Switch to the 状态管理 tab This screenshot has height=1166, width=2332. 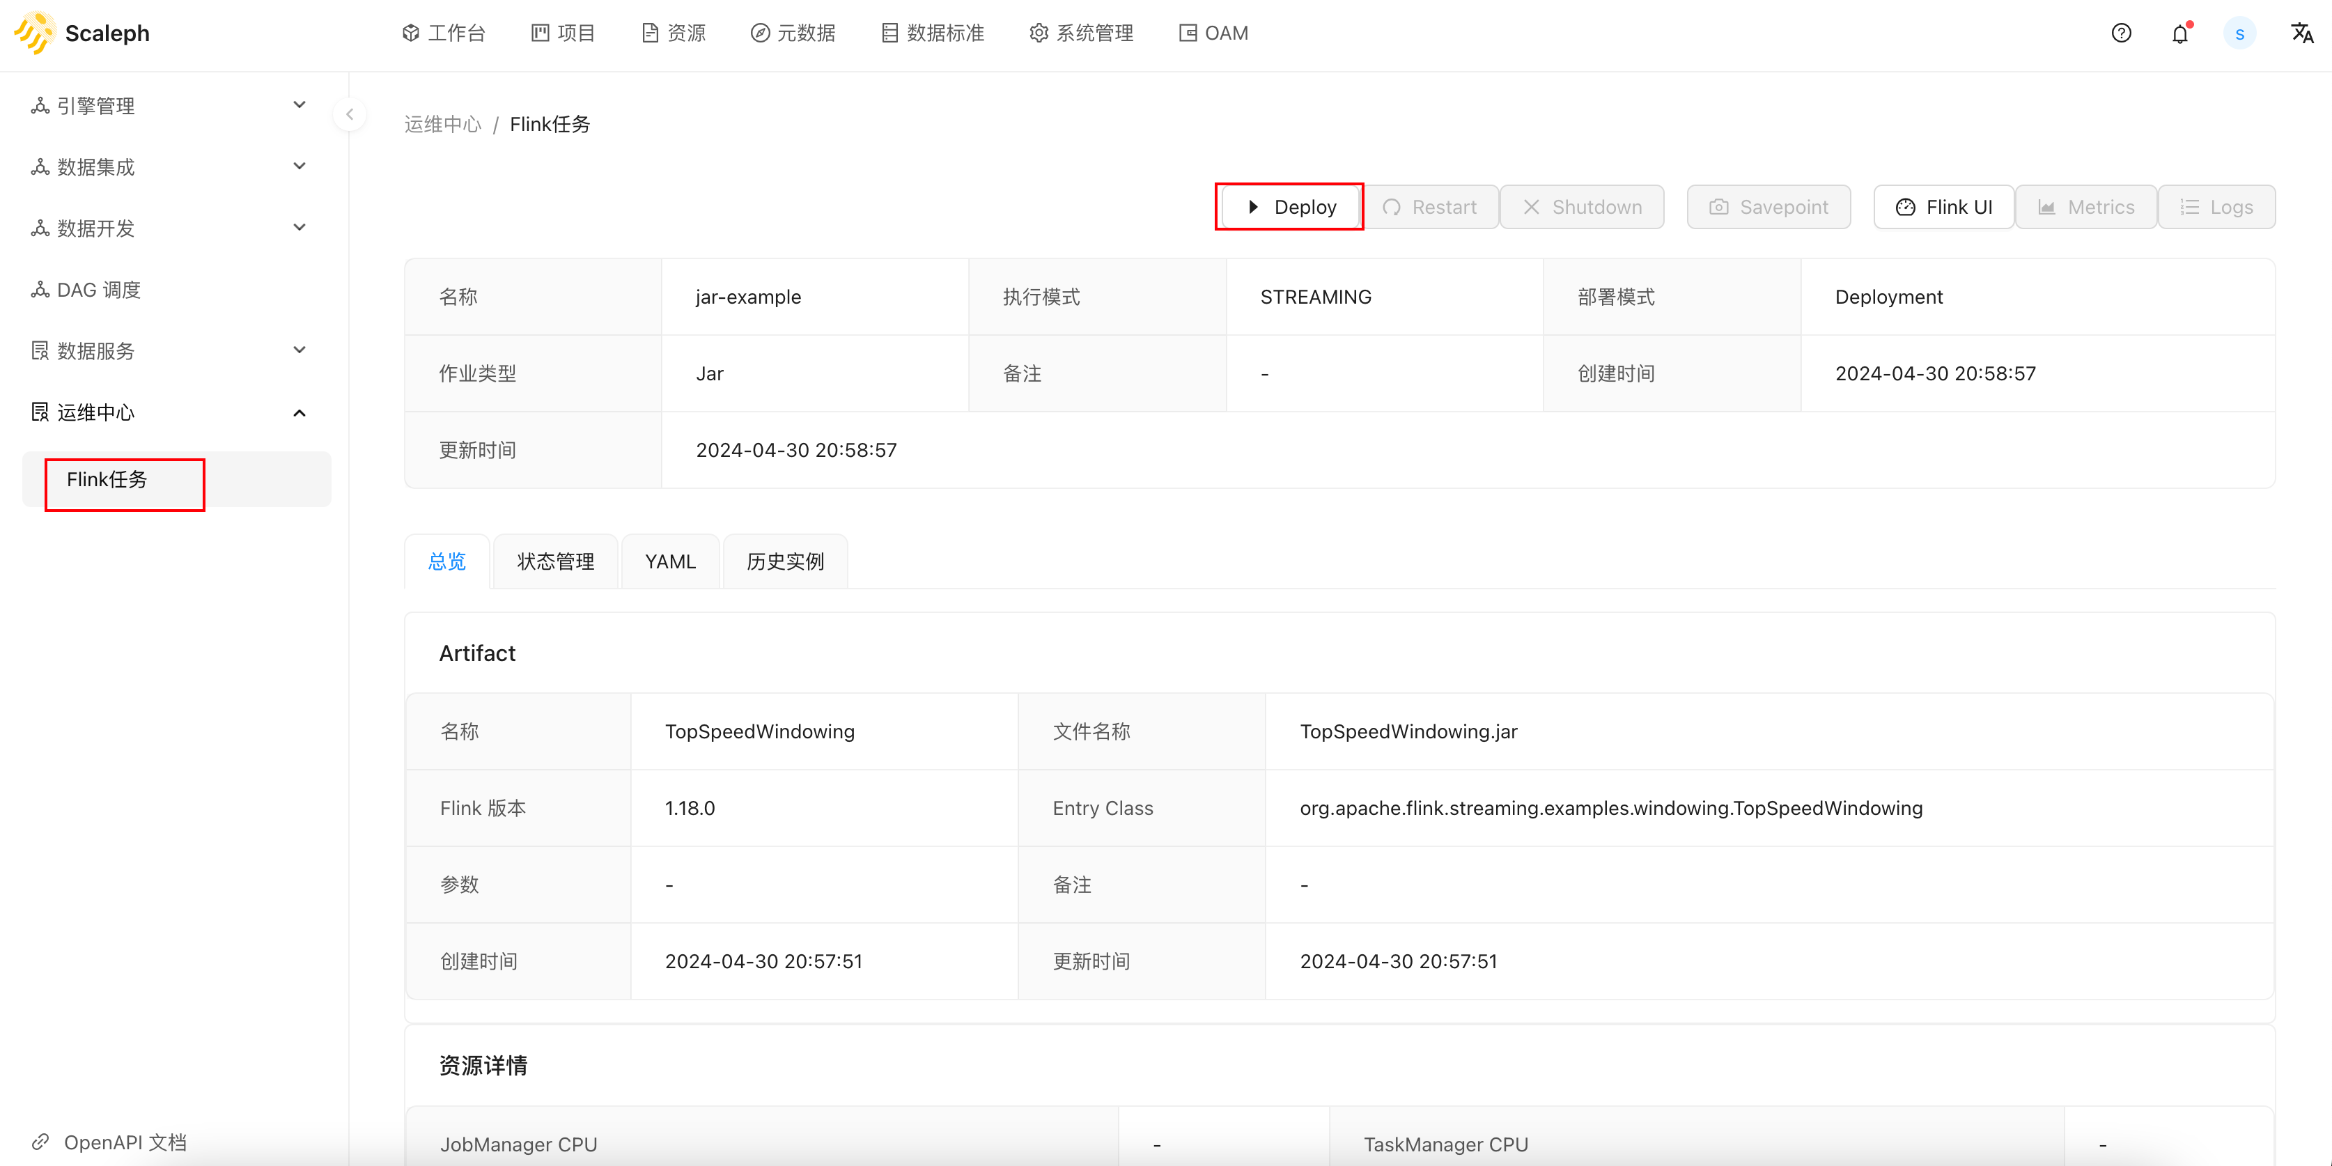tap(555, 561)
